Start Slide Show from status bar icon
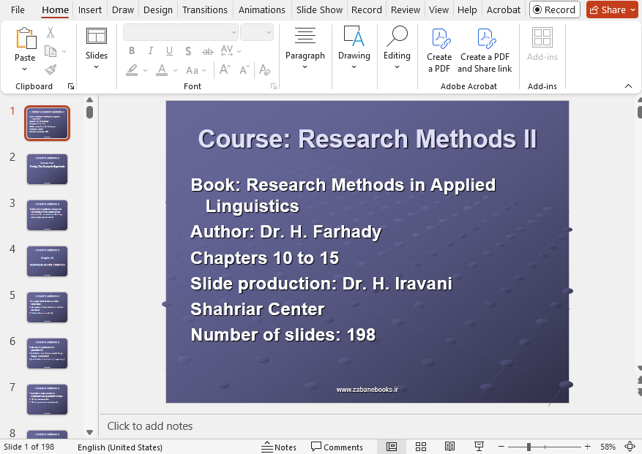 pyautogui.click(x=479, y=447)
